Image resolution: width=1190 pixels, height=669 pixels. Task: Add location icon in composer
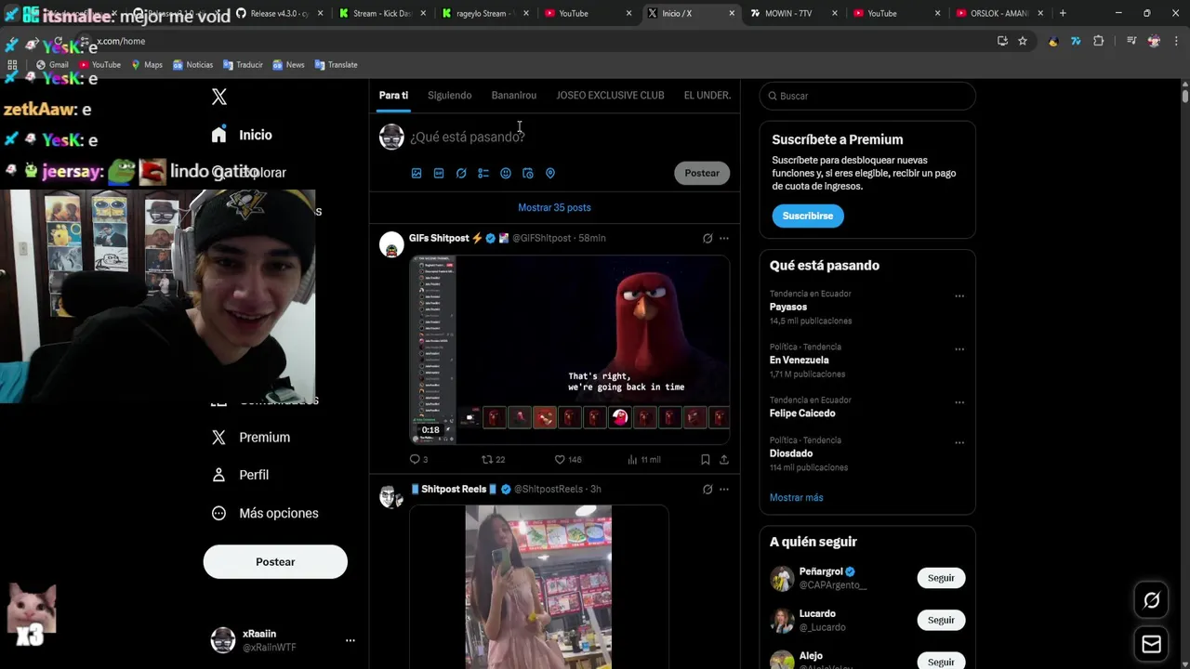[550, 173]
